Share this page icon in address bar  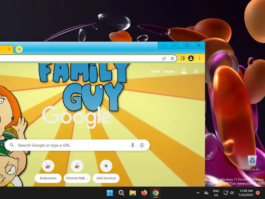164,59
